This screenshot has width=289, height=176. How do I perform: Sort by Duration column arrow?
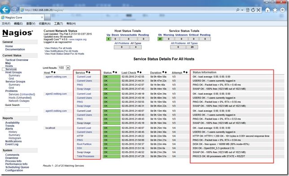(x=163, y=72)
